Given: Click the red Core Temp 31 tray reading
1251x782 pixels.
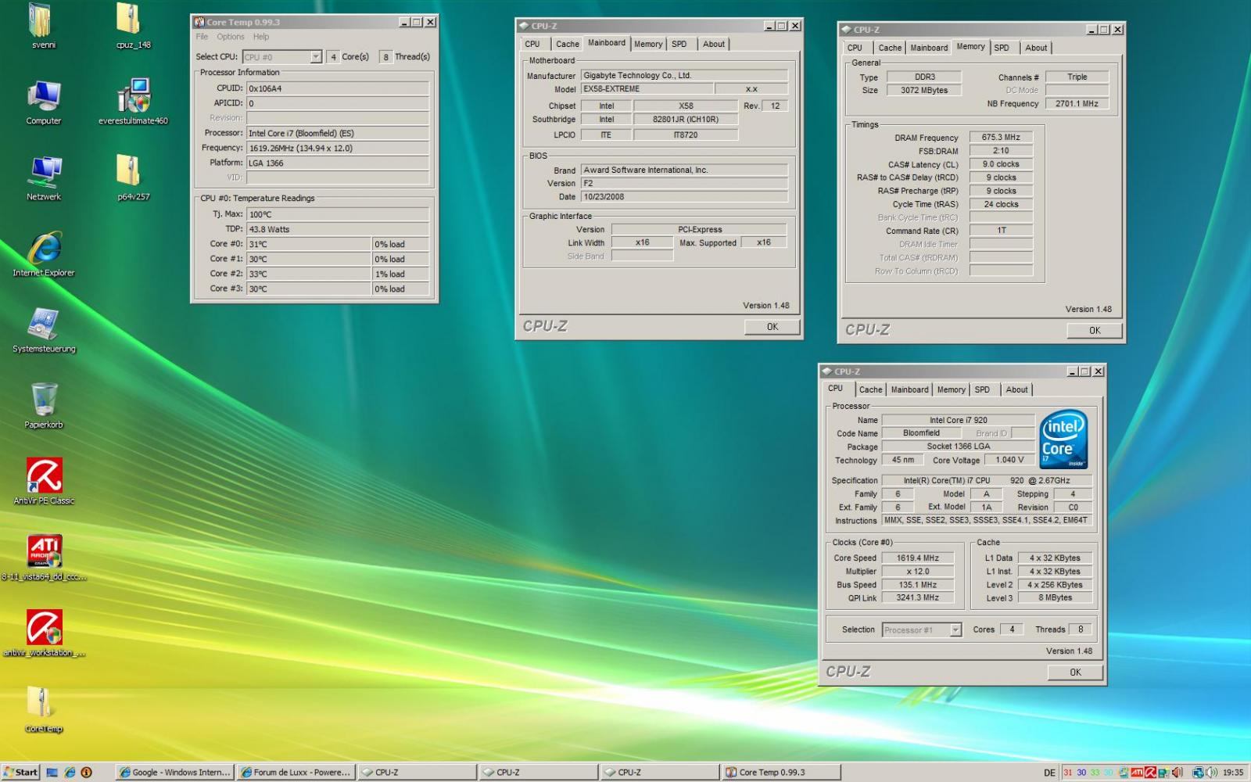Looking at the screenshot, I should coord(1067,773).
